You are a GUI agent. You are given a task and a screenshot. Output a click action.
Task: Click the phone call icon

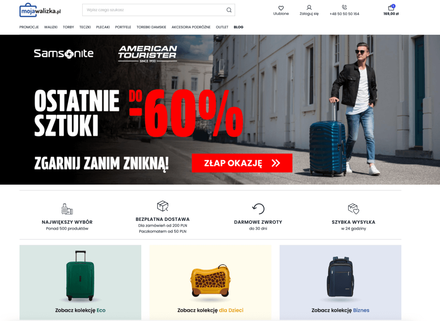[x=344, y=7]
